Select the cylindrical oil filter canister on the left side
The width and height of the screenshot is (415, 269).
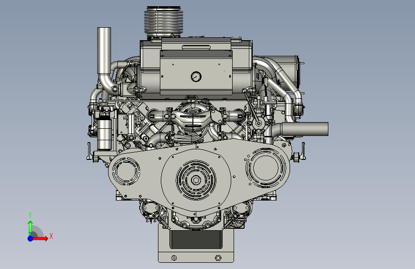coord(104,135)
